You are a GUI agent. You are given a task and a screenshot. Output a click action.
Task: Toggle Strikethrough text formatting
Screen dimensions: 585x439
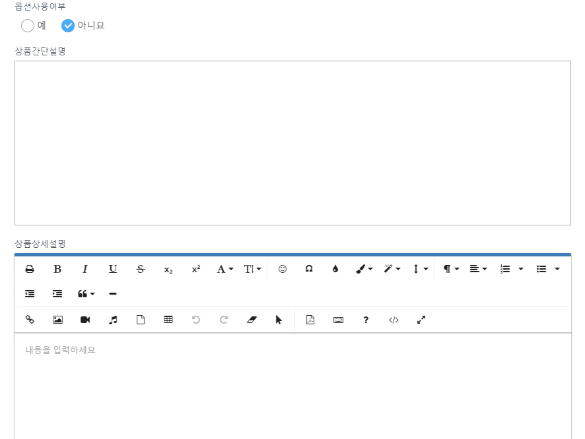141,269
